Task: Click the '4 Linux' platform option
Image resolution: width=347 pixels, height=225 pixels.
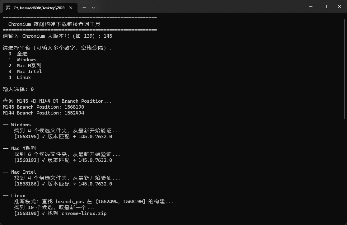Action: 20,77
